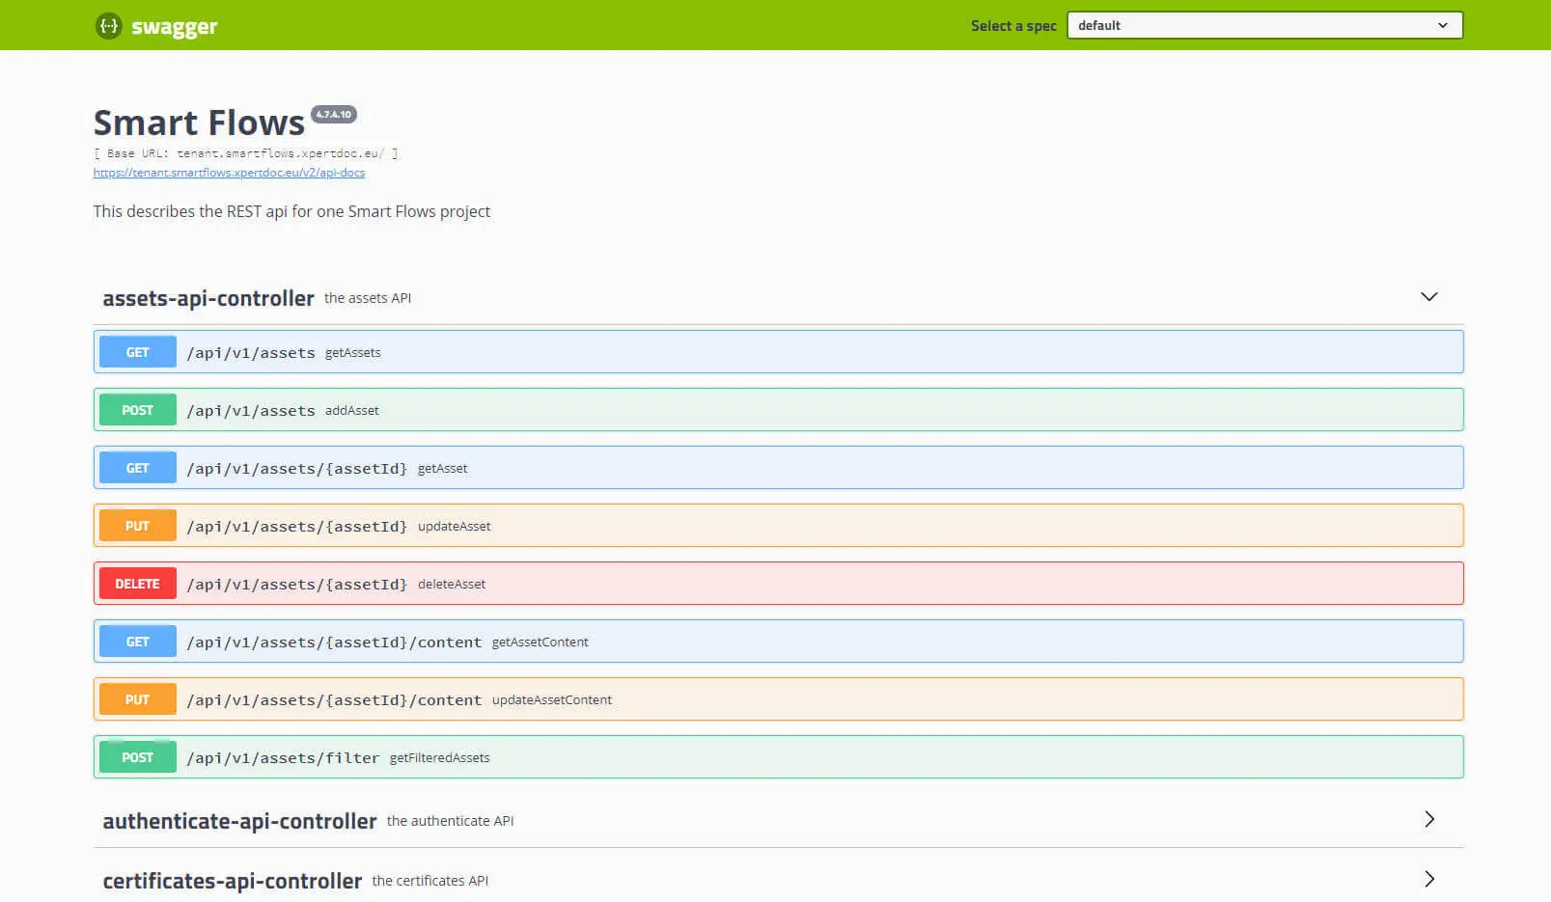
Task: Click the deleteAsset operation name
Action: [452, 585]
